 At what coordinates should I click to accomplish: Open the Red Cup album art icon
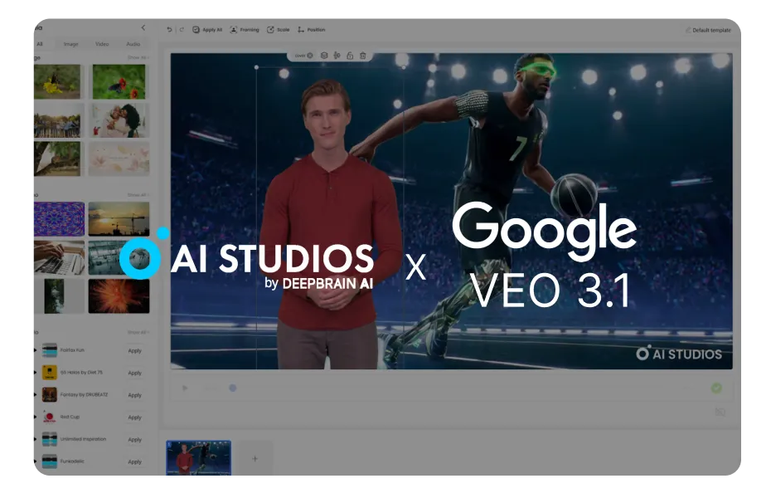(x=49, y=417)
